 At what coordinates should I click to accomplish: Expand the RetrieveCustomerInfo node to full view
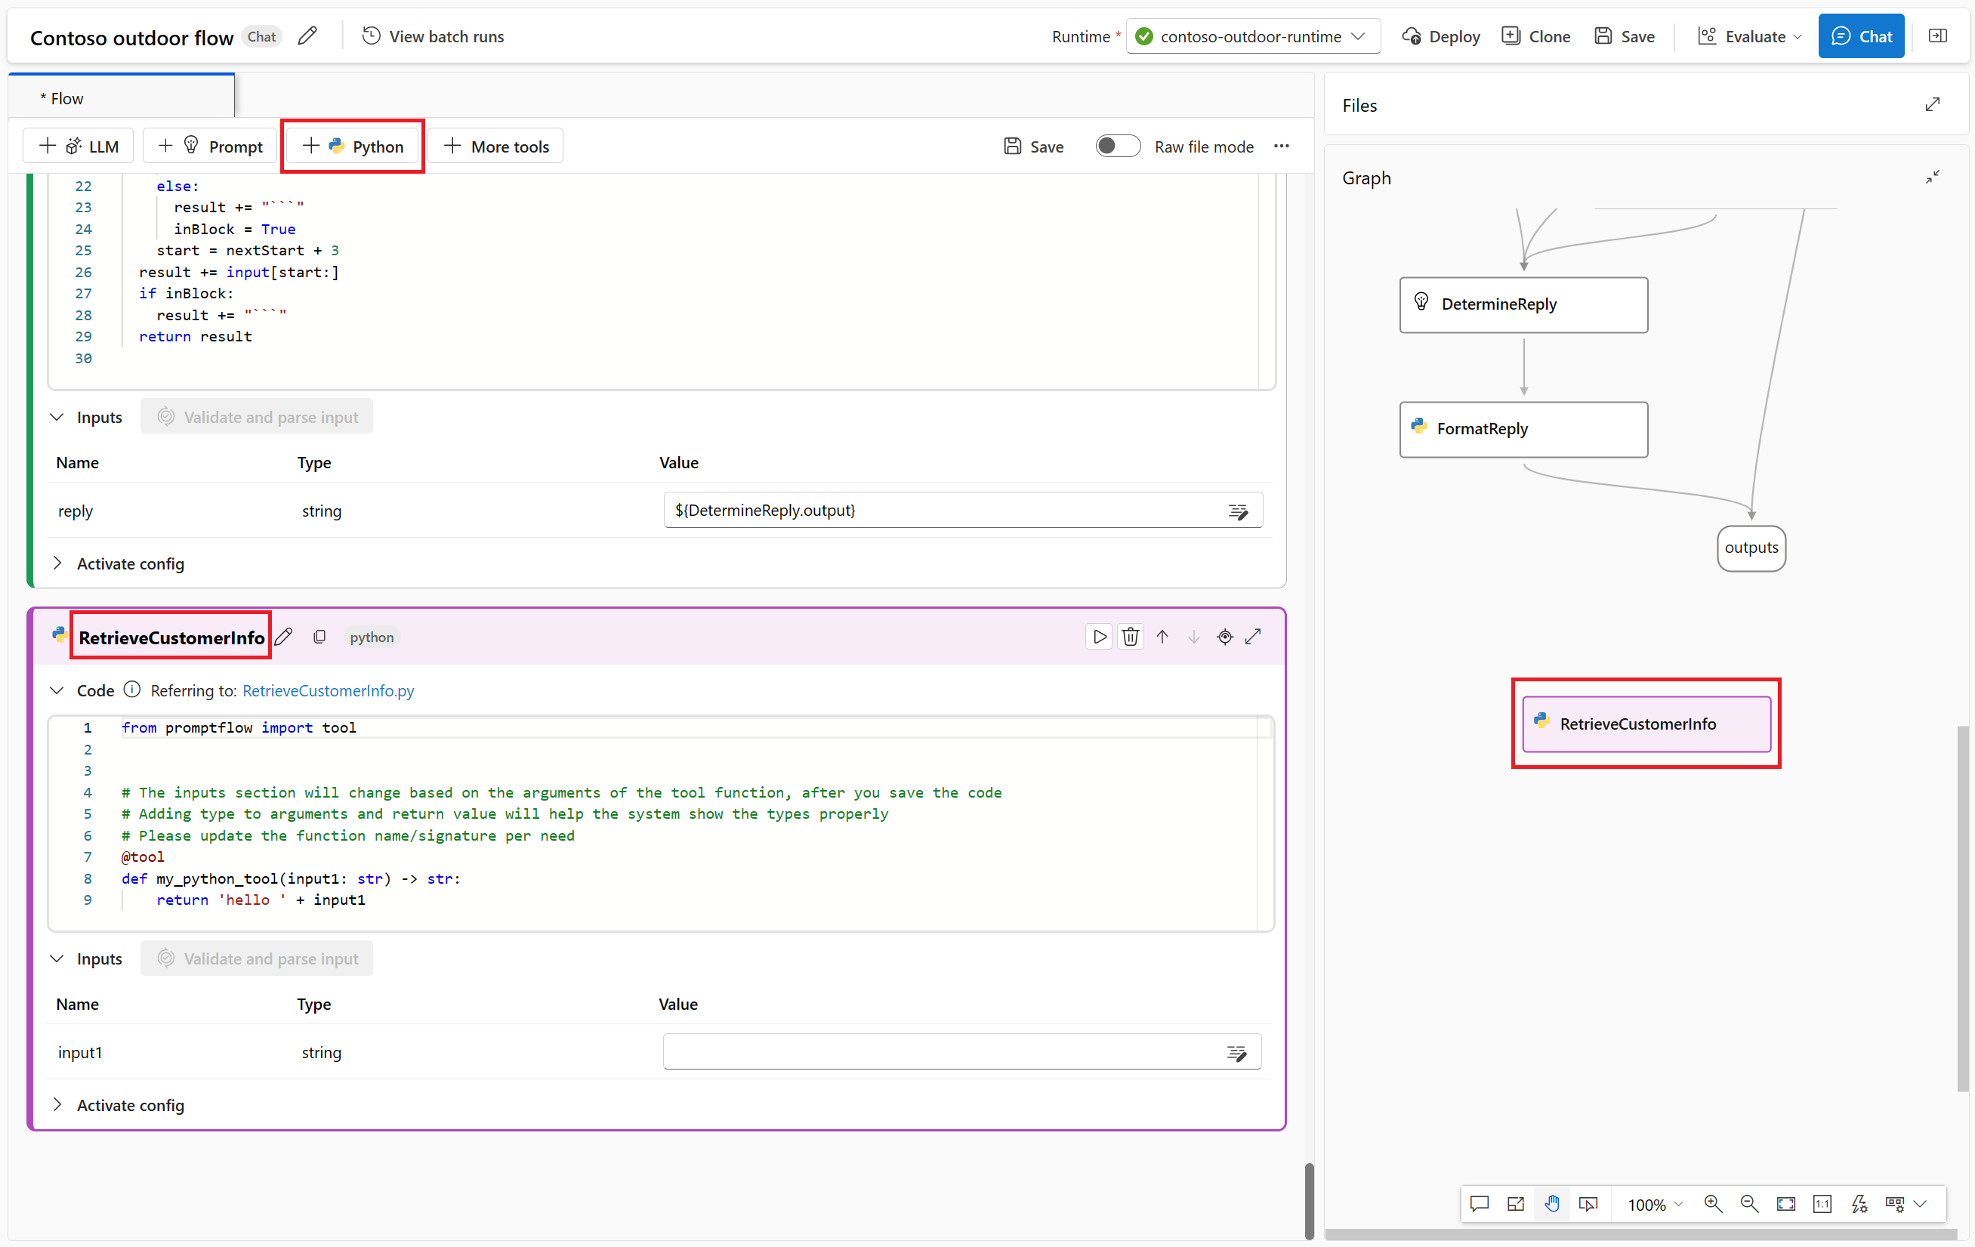1253,637
